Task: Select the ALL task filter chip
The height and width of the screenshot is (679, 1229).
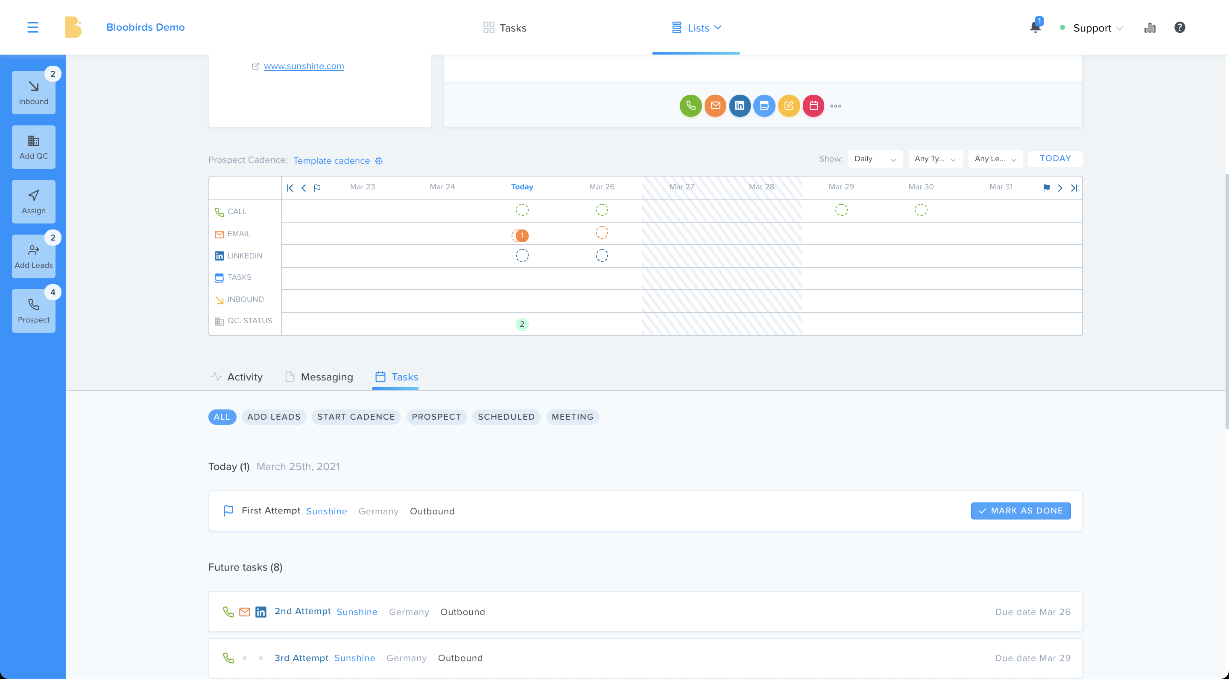Action: pyautogui.click(x=222, y=417)
